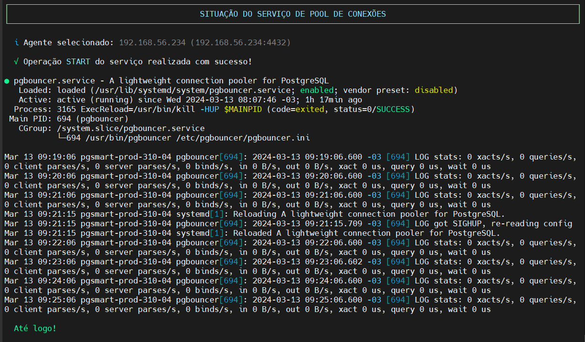Click the '2024-03-13 09:21:06.600' timestamp
Image resolution: width=585 pixels, height=342 pixels.
click(307, 195)
